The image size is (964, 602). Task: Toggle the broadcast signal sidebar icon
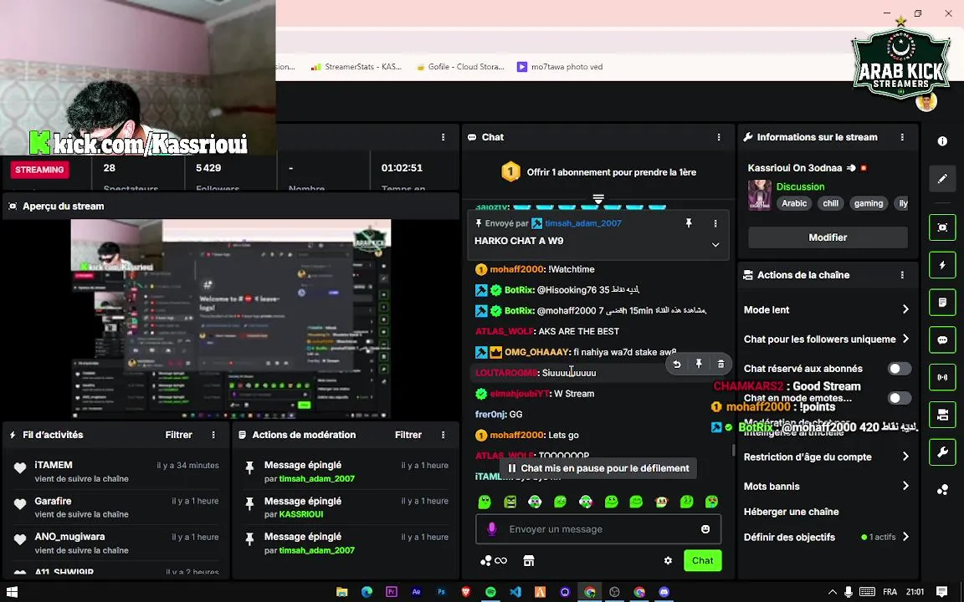pos(942,377)
